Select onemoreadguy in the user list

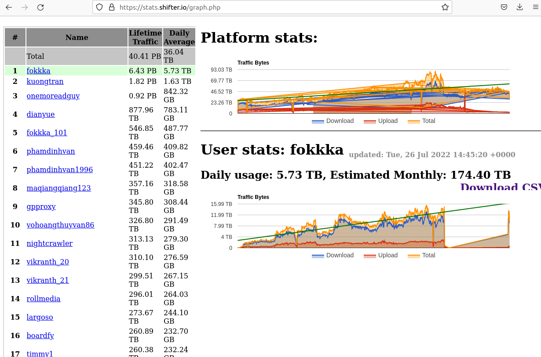[x=53, y=96]
